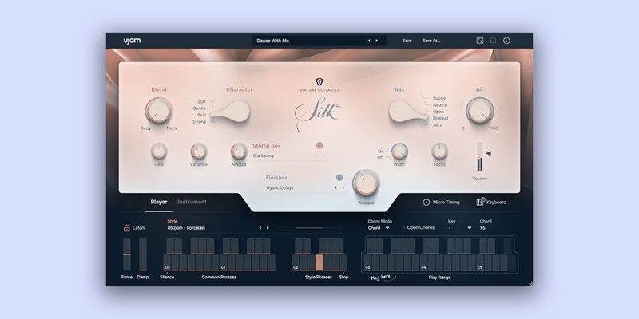Viewport: 639px width, 319px height.
Task: Click the C3 key in Play Range
Action: coord(367,263)
